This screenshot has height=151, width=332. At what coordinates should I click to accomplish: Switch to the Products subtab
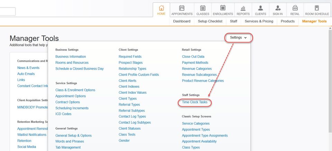point(287,21)
